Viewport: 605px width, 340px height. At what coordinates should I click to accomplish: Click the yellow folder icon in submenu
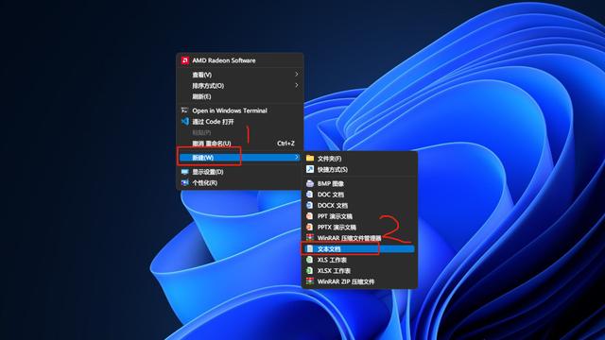(310, 158)
